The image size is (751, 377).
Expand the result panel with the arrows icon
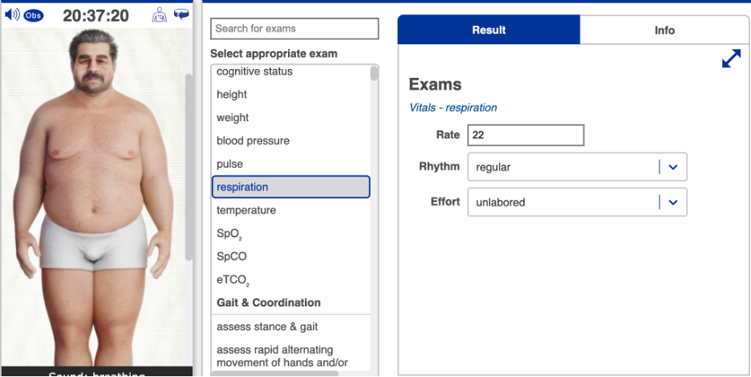pos(731,59)
